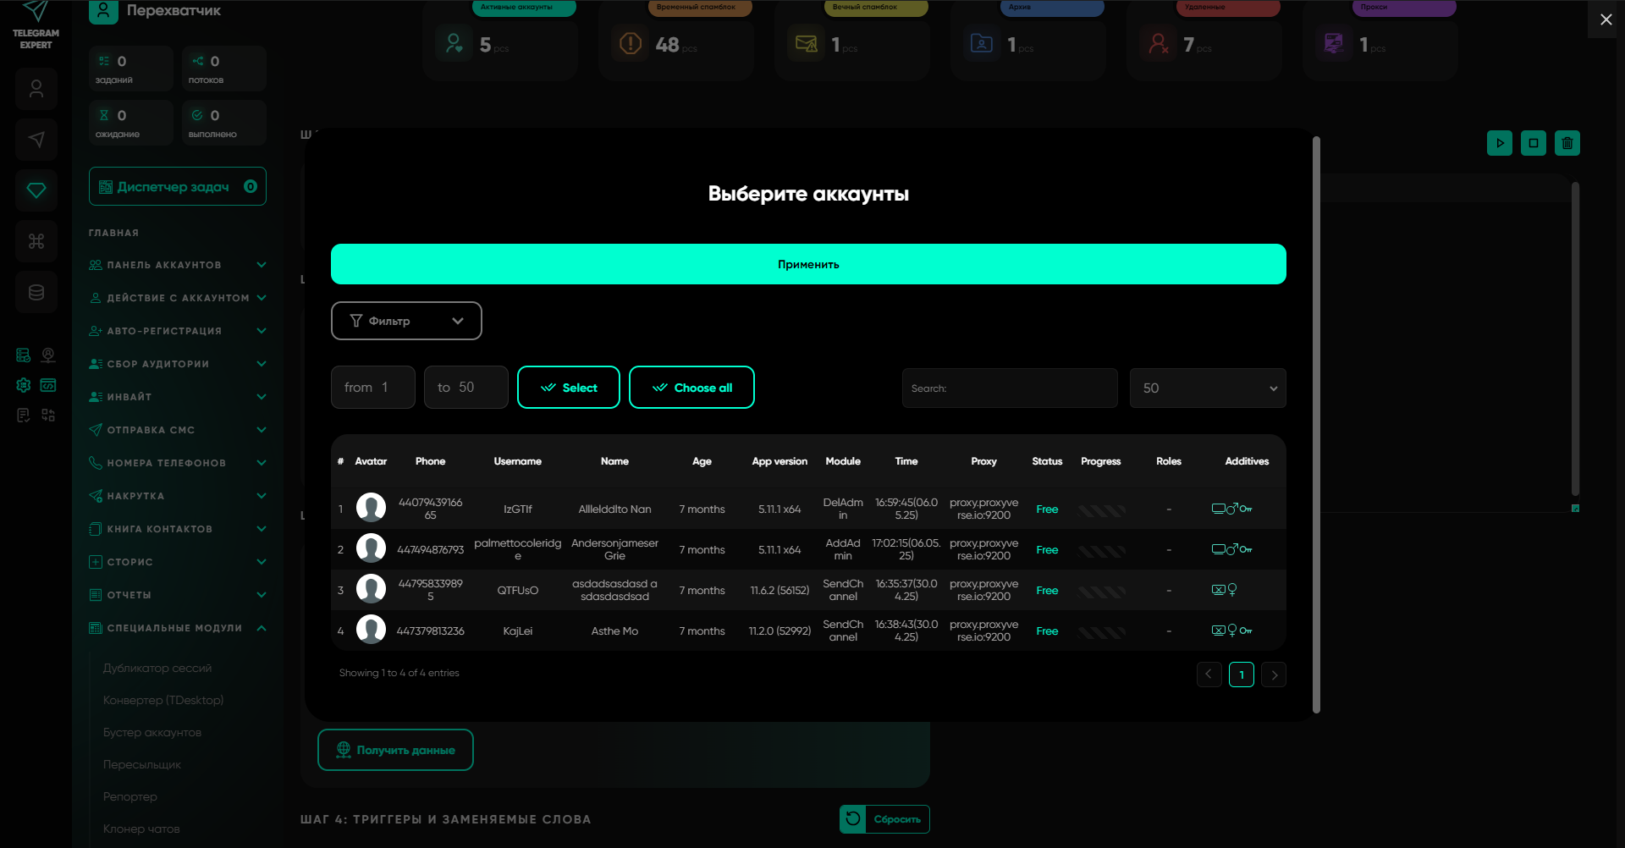Expand the ИНВАЙТ menu section
This screenshot has width=1625, height=848.
click(x=178, y=397)
